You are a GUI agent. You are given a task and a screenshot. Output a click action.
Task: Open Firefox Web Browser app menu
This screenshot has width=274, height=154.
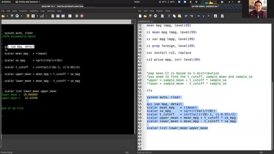(27, 2)
